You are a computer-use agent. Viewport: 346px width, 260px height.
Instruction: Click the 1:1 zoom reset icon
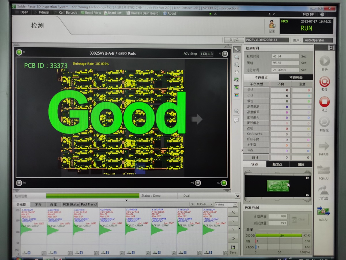pos(237,65)
